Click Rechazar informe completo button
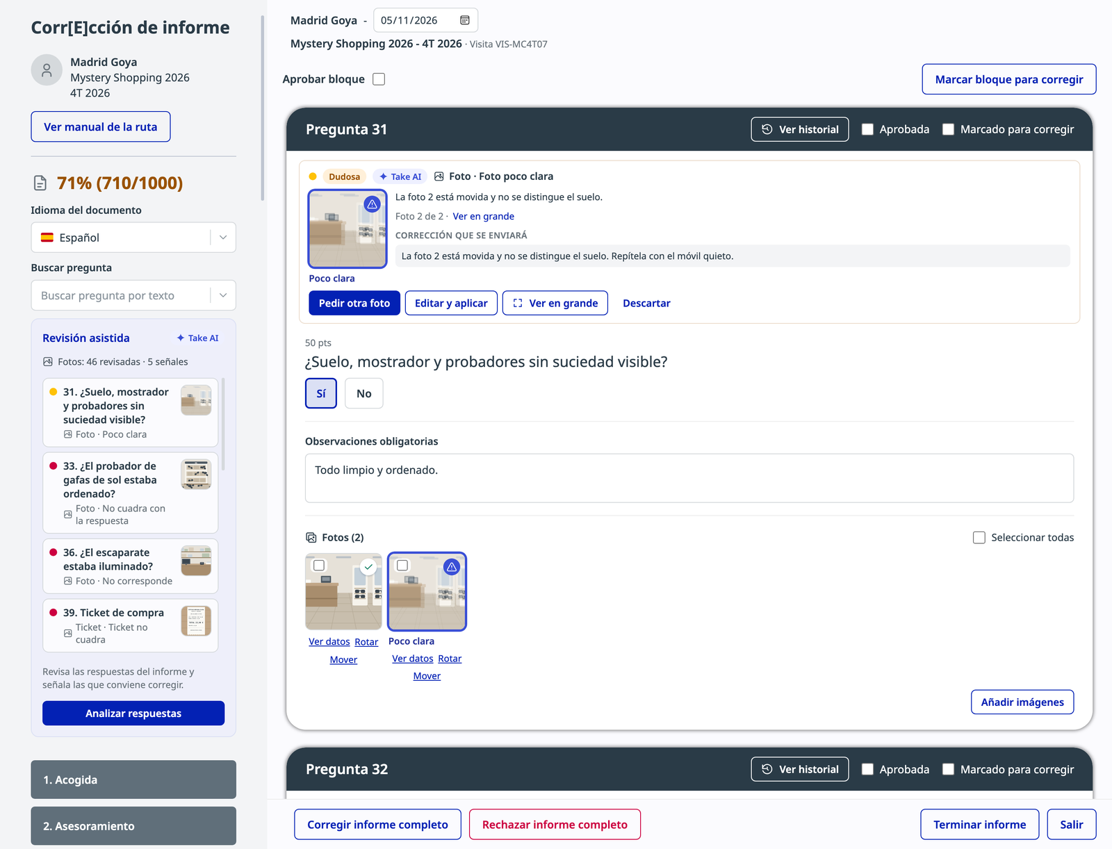The height and width of the screenshot is (849, 1112). pos(555,825)
